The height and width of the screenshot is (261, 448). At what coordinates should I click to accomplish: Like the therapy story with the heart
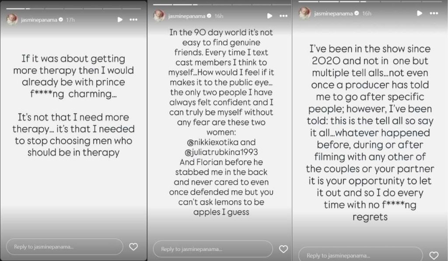(133, 247)
